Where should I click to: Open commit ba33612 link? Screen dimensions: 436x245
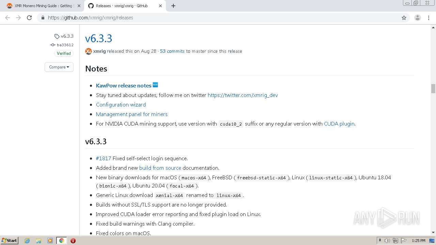point(62,45)
